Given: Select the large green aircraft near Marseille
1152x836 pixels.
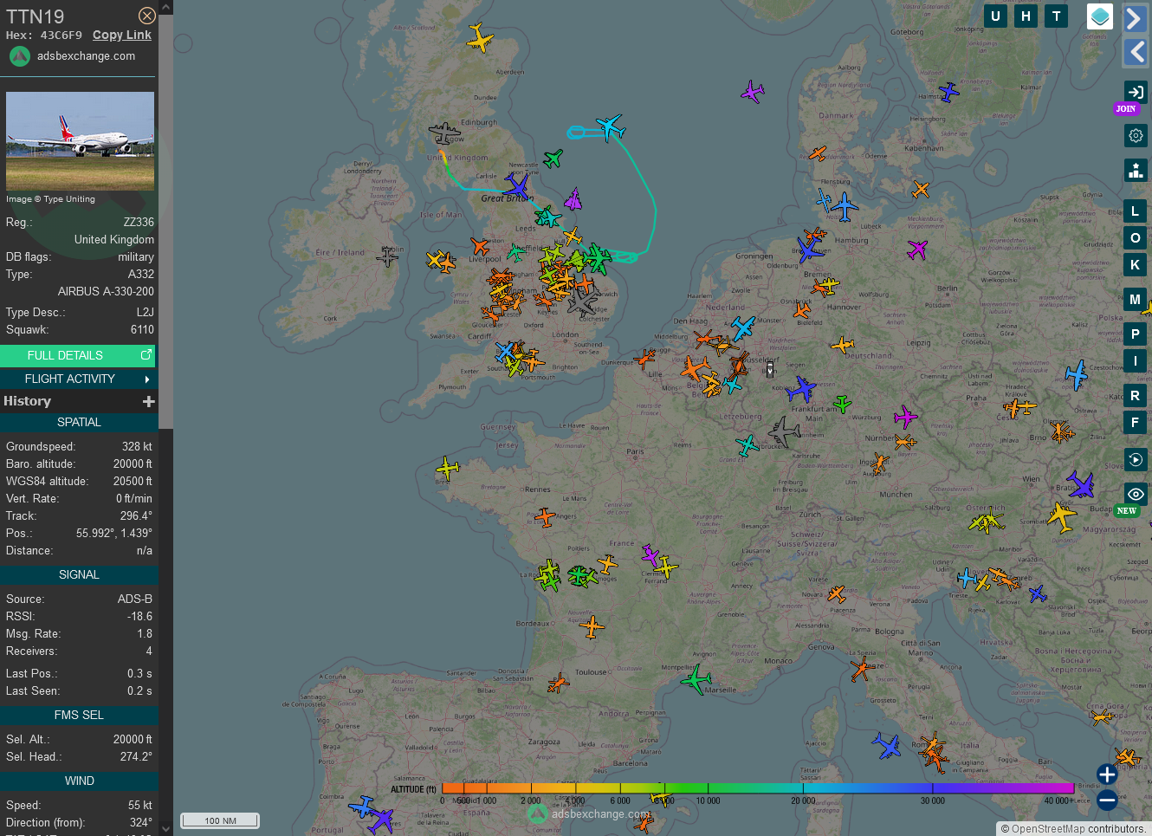Looking at the screenshot, I should click(x=696, y=680).
